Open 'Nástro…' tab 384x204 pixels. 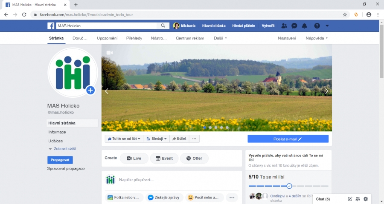point(159,38)
